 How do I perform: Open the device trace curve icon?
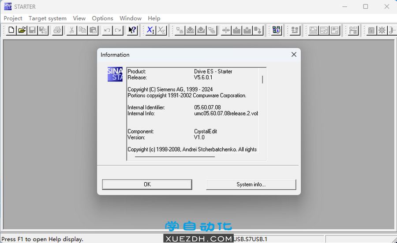[x=313, y=30]
